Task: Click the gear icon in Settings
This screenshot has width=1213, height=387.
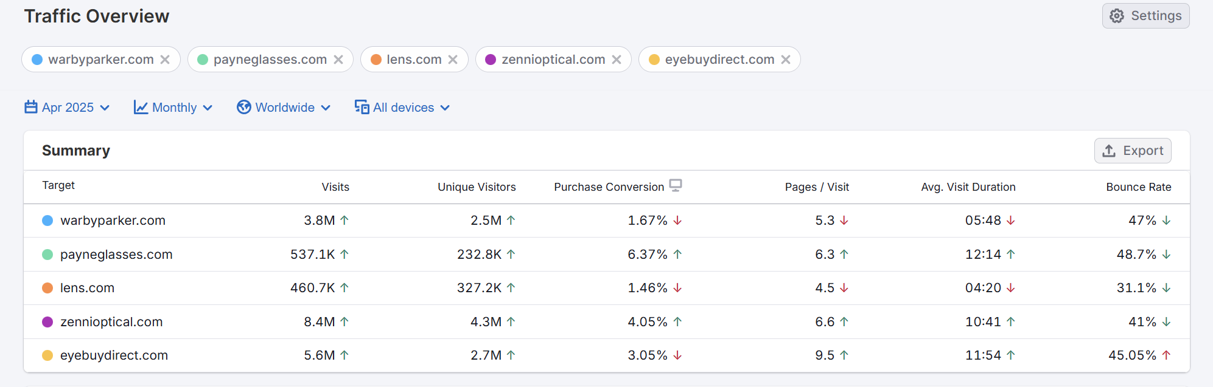Action: pyautogui.click(x=1117, y=16)
